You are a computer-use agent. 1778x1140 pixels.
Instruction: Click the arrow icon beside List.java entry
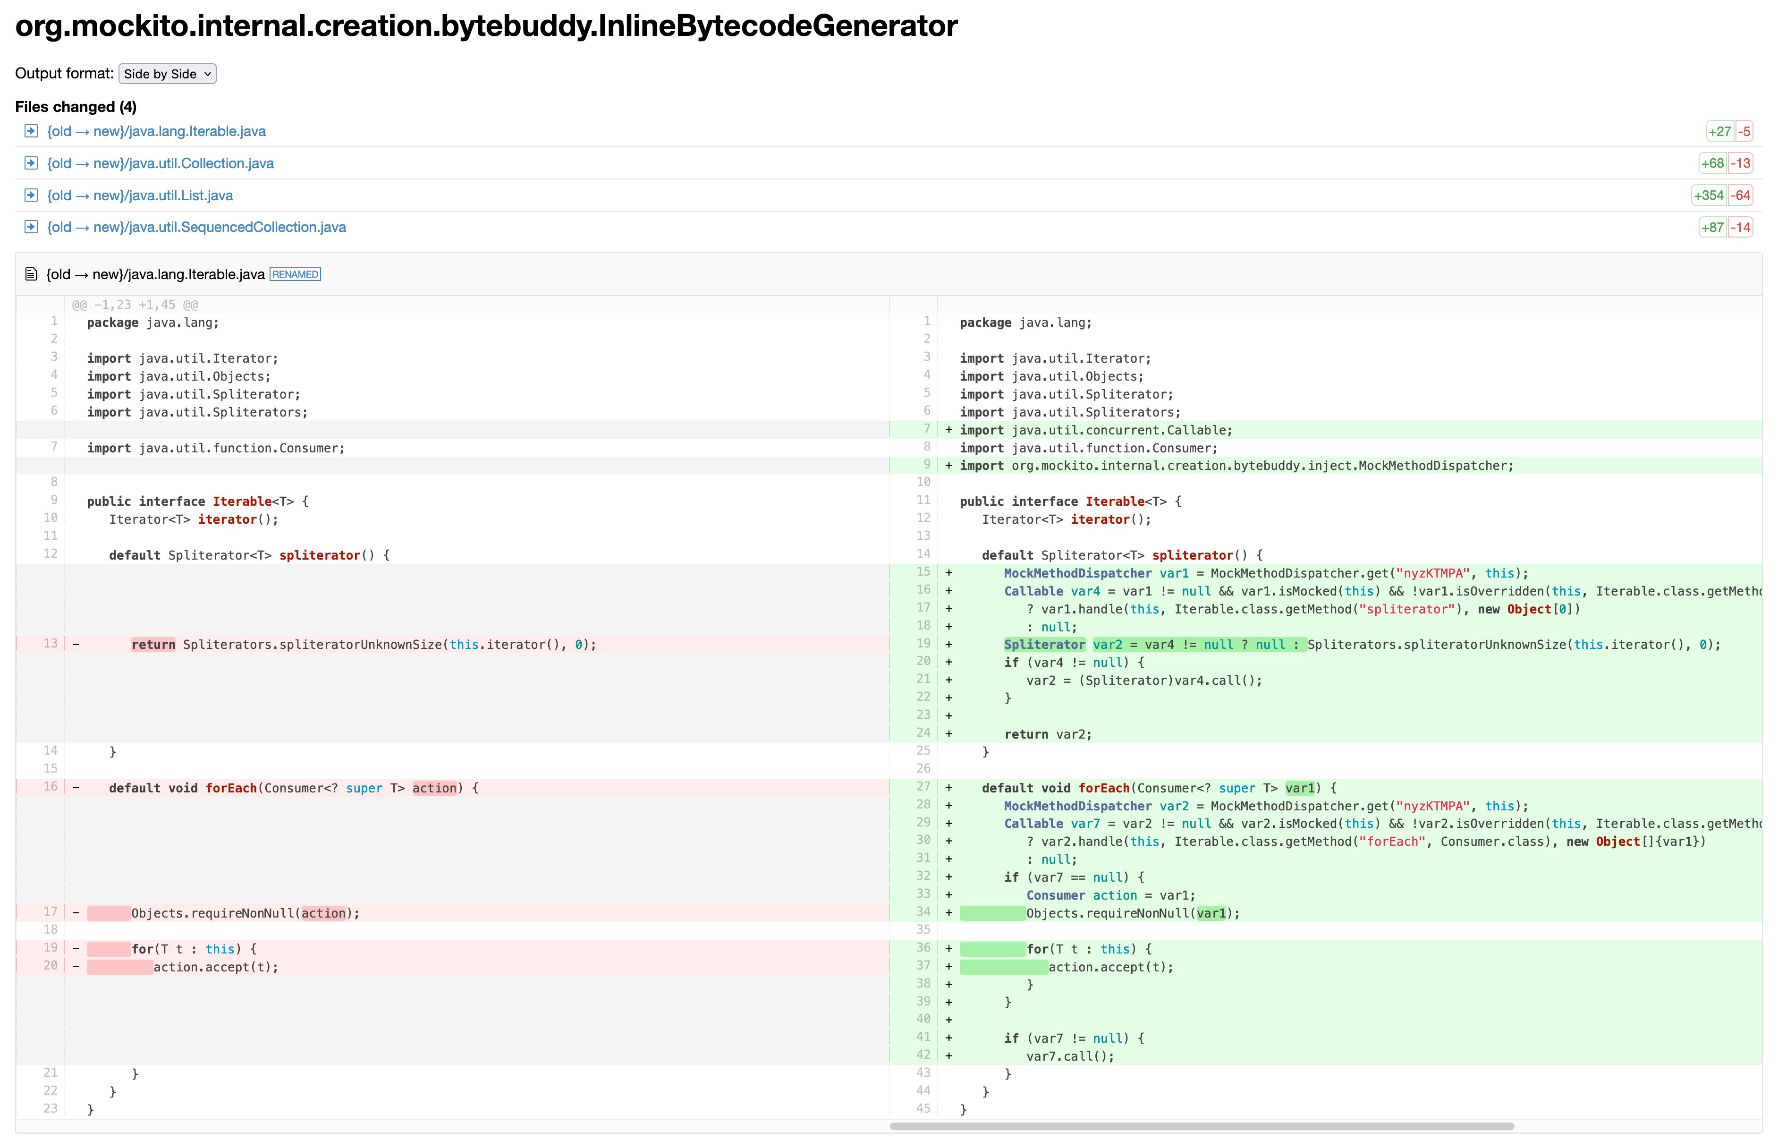30,195
